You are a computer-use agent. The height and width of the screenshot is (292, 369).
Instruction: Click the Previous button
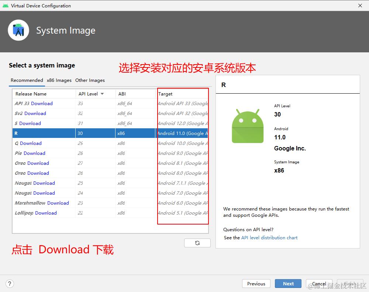point(256,284)
